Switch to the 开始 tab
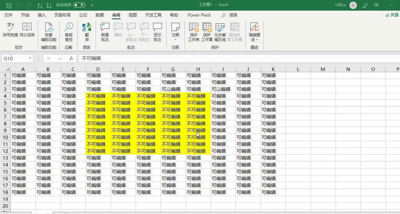 [25, 15]
